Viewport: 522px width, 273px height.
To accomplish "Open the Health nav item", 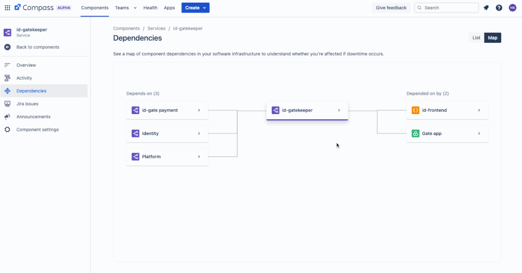I will 150,8.
